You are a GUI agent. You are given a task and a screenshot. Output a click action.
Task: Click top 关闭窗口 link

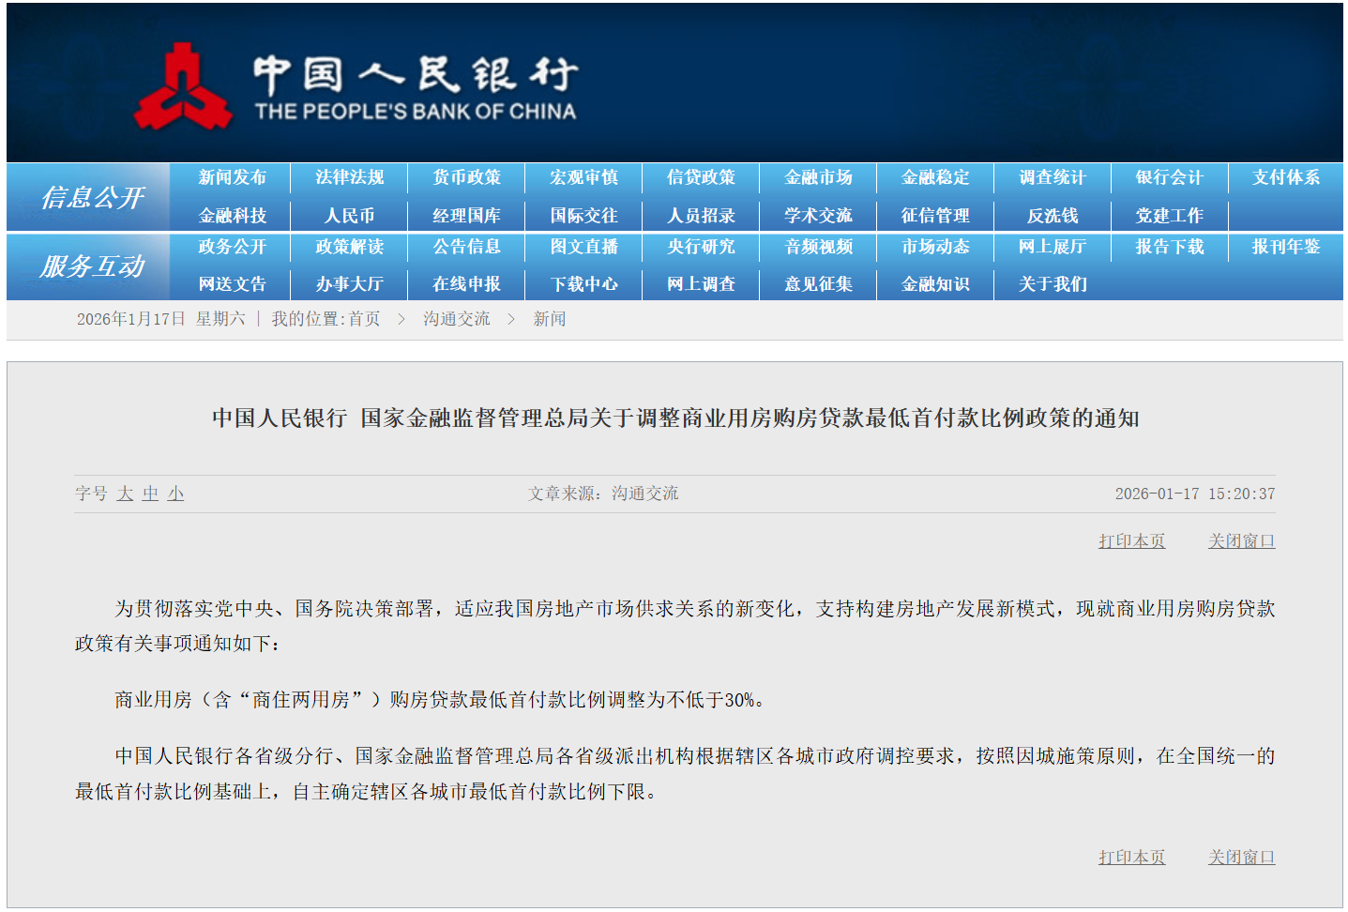[x=1241, y=541]
